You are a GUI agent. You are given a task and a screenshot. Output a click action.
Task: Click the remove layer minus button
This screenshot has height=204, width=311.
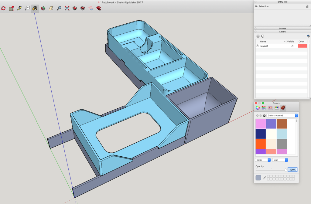pos(263,36)
